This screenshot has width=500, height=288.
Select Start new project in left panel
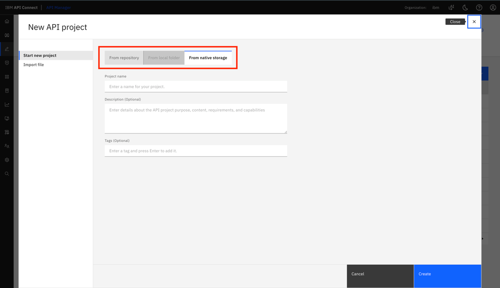56,56
